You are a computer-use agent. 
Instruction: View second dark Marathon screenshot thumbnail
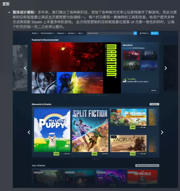pos(149,55)
